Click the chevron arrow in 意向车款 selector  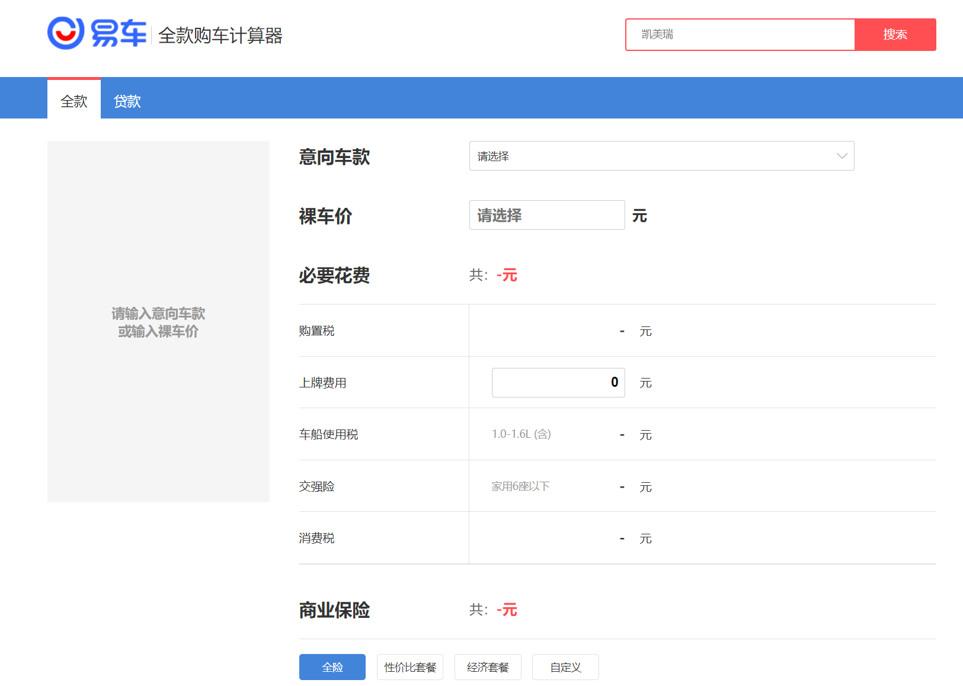point(842,156)
